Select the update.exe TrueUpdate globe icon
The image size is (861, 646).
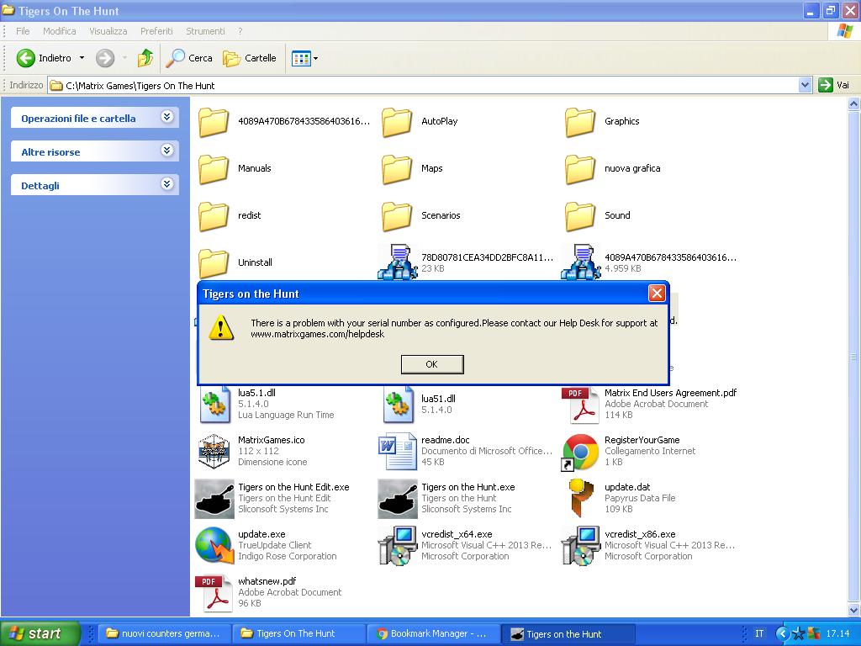(x=214, y=545)
